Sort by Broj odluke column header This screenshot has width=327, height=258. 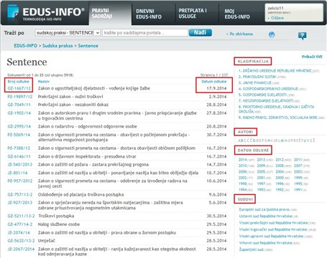[x=18, y=82]
